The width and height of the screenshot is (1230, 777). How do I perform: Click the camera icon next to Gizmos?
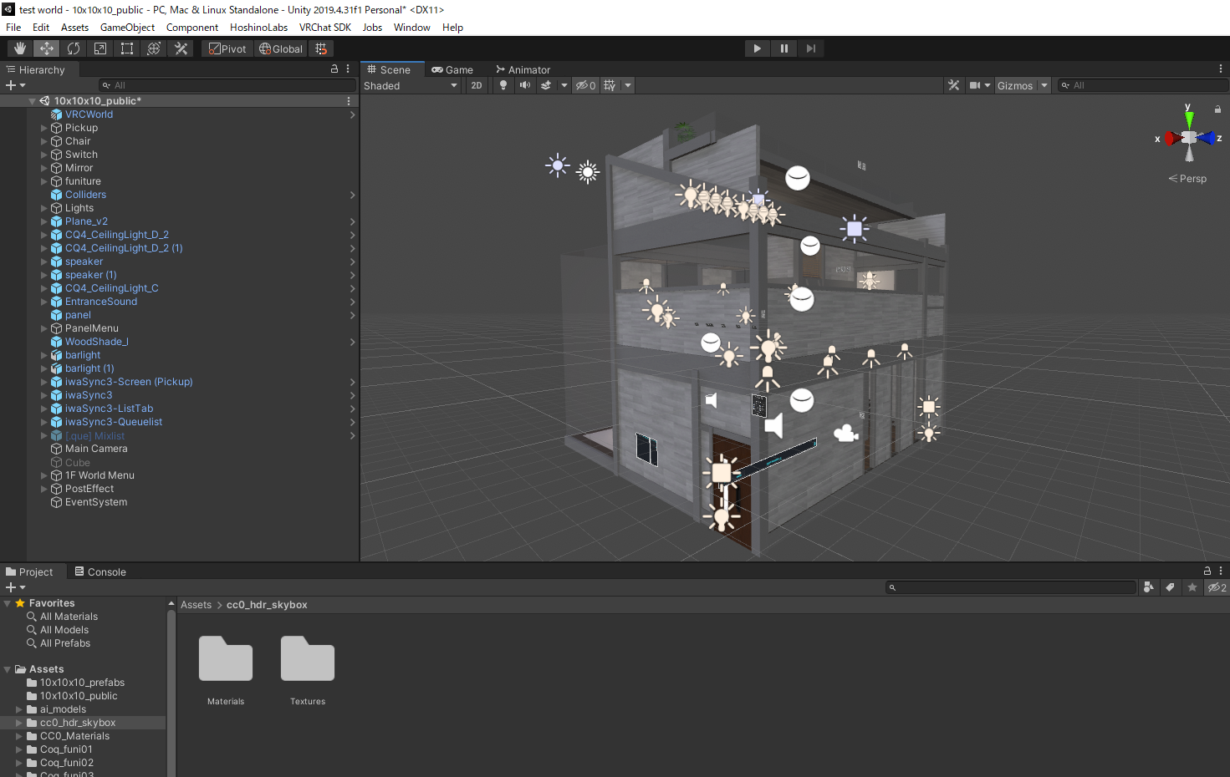point(975,84)
